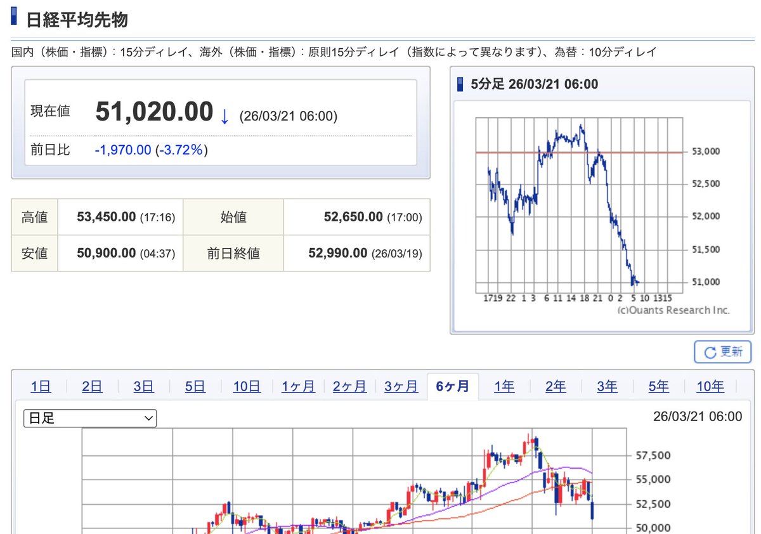Click the 高値 header cell
Image resolution: width=761 pixels, height=534 pixels.
point(34,217)
